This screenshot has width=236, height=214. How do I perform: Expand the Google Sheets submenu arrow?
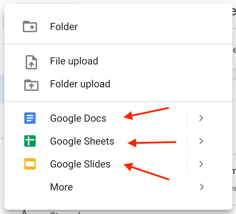tap(201, 141)
